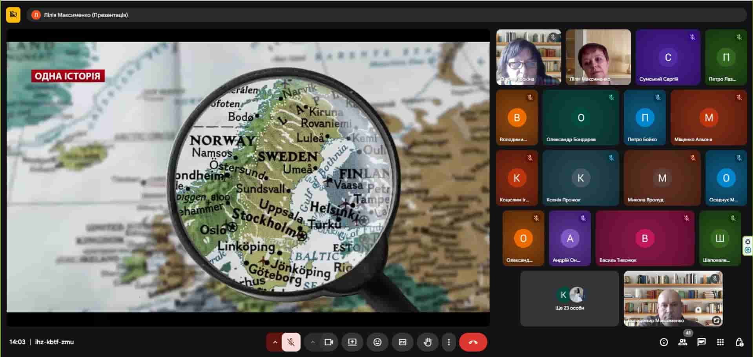Toggle closed captions
753x357 pixels.
click(402, 342)
